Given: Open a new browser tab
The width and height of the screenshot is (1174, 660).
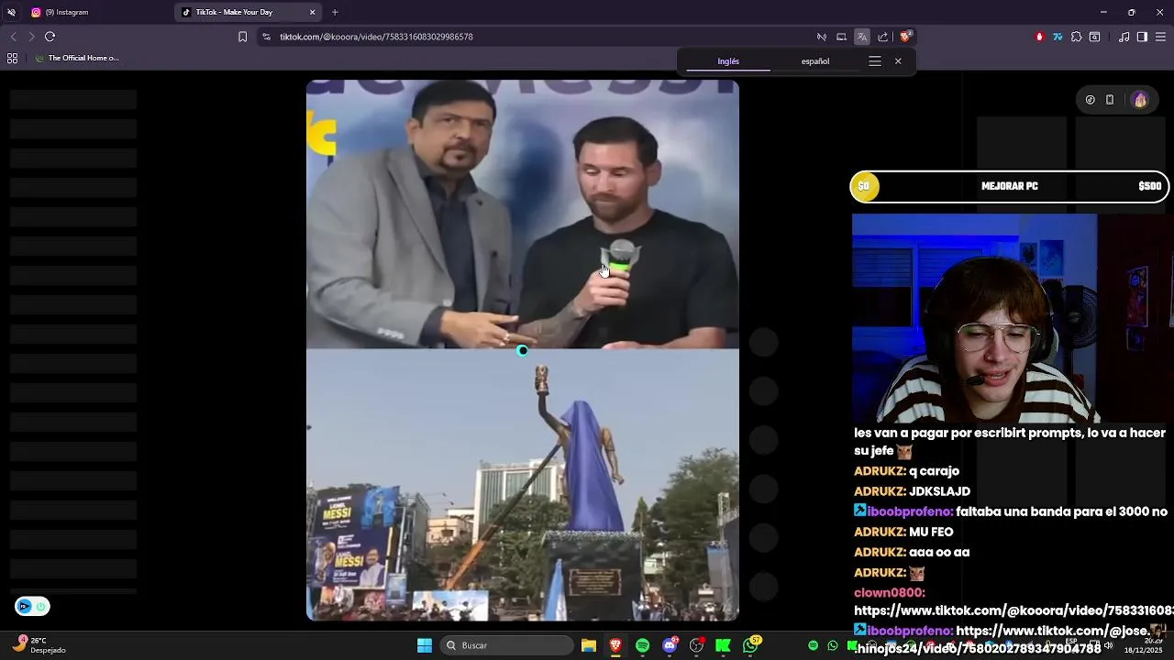Looking at the screenshot, I should [x=335, y=12].
